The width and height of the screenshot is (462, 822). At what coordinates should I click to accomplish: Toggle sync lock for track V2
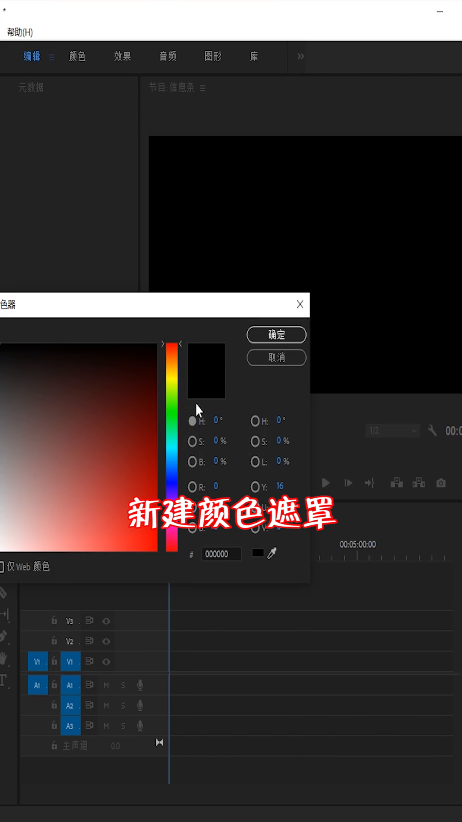[89, 641]
